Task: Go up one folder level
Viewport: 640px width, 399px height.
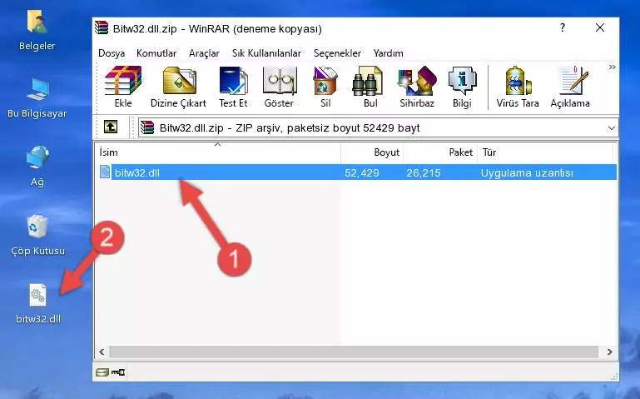Action: 111,127
